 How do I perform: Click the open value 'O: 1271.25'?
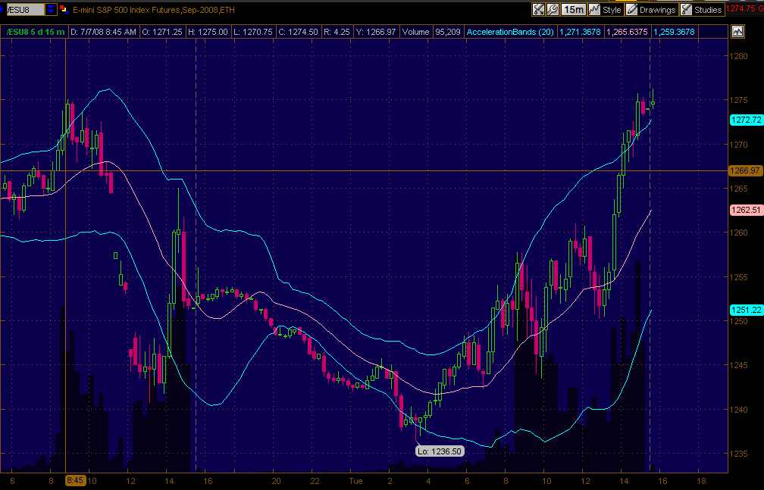[162, 32]
